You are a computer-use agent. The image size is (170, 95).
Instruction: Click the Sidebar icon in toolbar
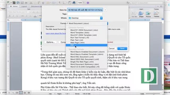[x=64, y=3]
